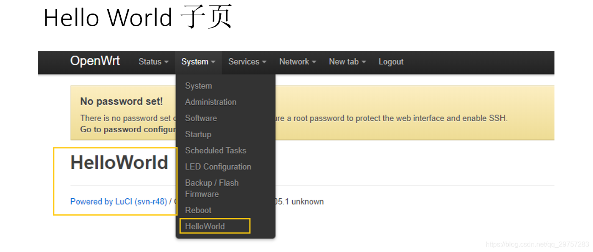Open the System submenu entry labeled System
593x252 pixels.
198,86
